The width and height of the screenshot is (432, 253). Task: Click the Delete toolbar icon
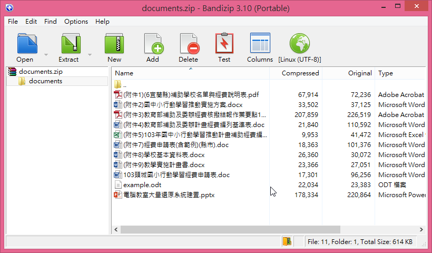(189, 44)
